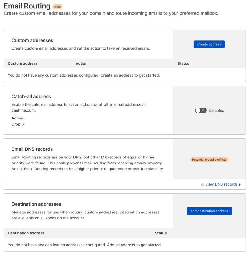Click the Add destination address button

coord(209,211)
